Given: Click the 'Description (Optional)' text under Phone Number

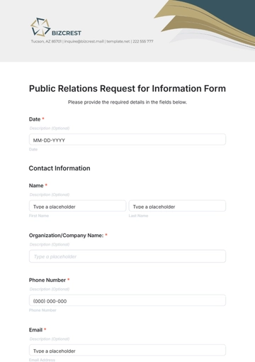Looking at the screenshot, I should pos(50,289).
